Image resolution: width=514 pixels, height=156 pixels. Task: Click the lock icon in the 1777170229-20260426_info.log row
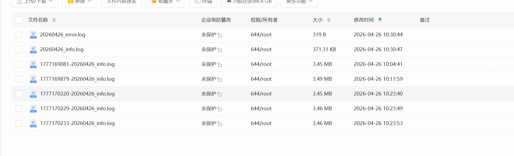[219, 109]
